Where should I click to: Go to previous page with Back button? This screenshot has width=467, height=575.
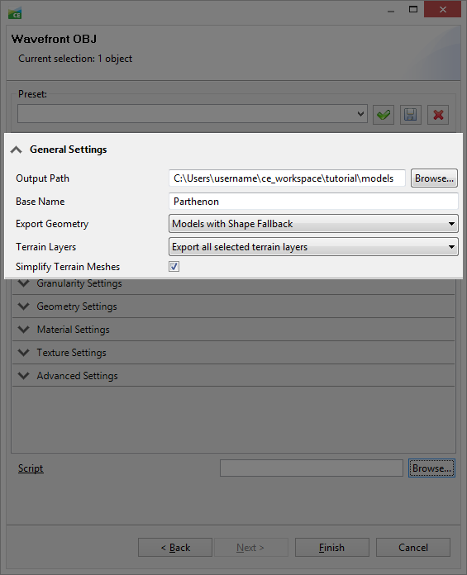pos(175,548)
